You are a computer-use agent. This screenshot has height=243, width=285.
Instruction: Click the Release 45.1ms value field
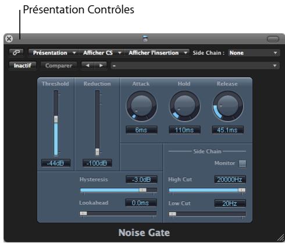[x=227, y=130]
